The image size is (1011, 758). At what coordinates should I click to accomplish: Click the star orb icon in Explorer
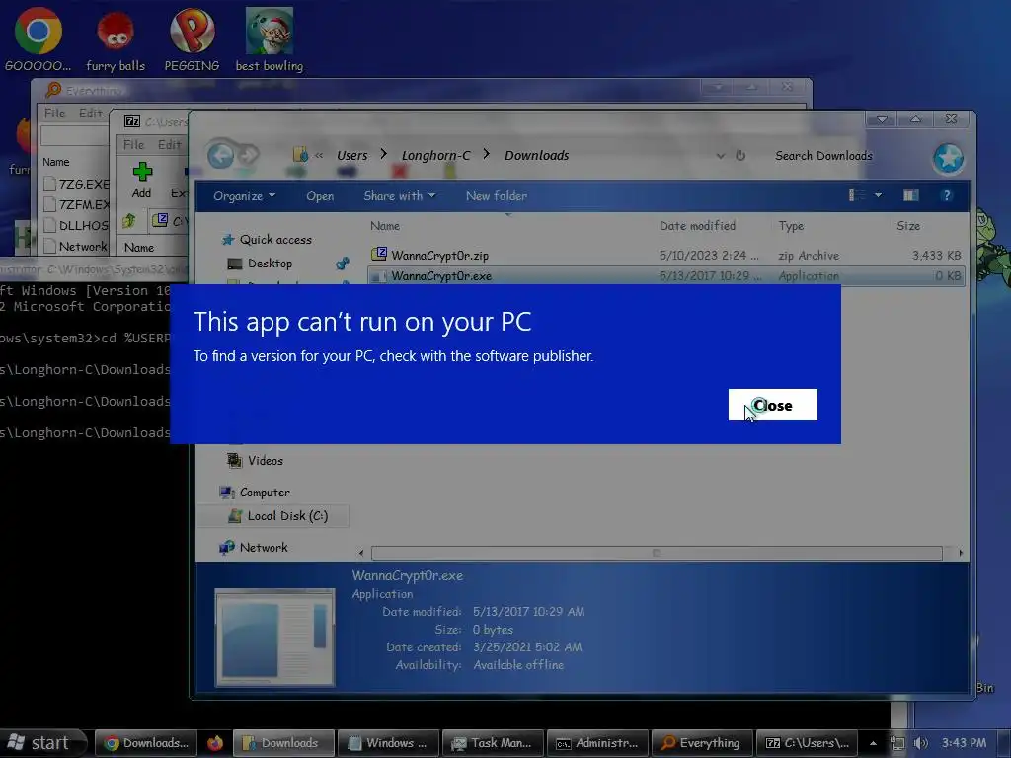948,158
